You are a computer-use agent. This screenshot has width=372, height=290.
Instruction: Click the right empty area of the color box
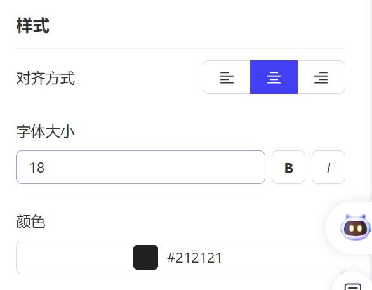pyautogui.click(x=273, y=257)
